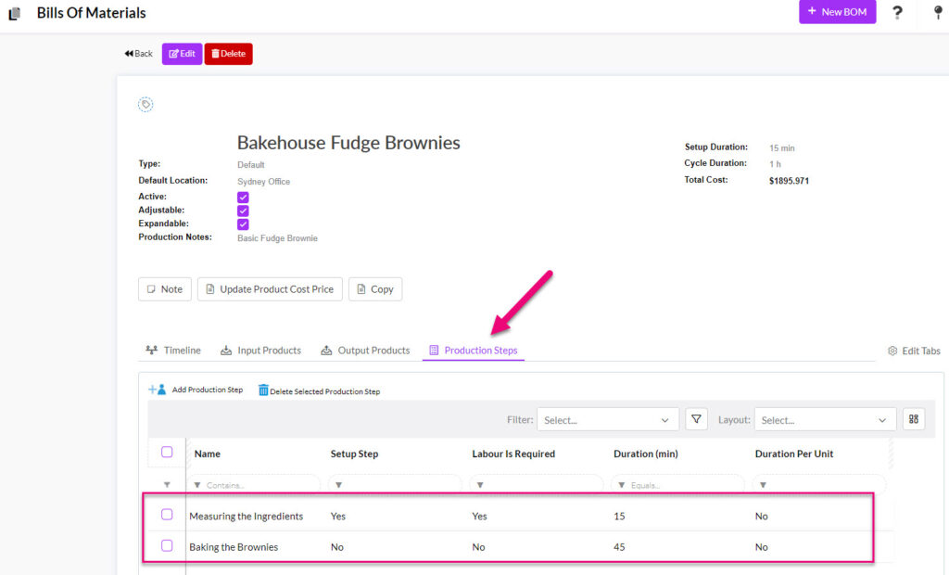Click the New BOM button
The width and height of the screenshot is (949, 575).
click(837, 12)
